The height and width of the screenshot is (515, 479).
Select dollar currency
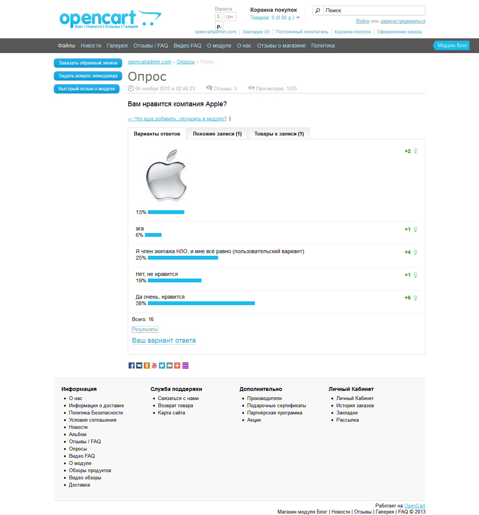[218, 17]
